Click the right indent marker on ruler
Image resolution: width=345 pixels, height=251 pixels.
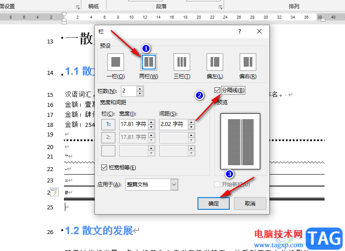pyautogui.click(x=323, y=20)
